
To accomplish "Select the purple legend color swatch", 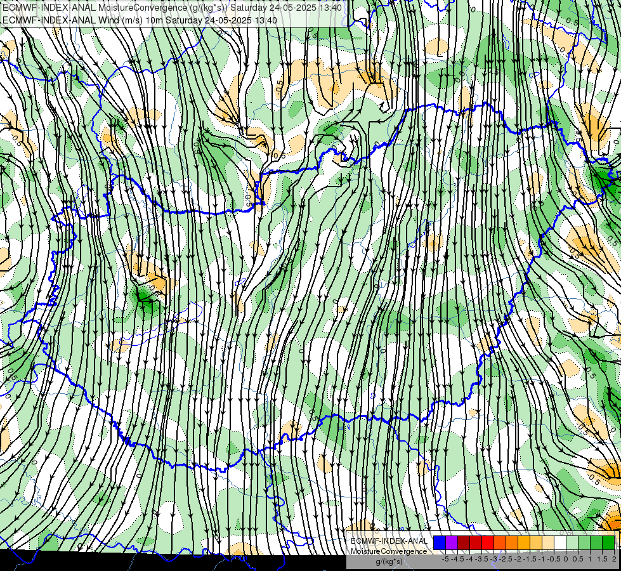I will pyautogui.click(x=452, y=542).
